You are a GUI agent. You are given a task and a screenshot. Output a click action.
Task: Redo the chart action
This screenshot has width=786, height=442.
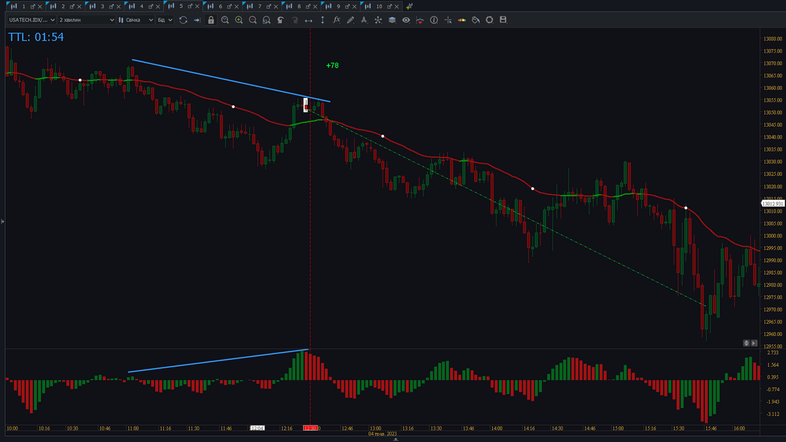coord(294,20)
